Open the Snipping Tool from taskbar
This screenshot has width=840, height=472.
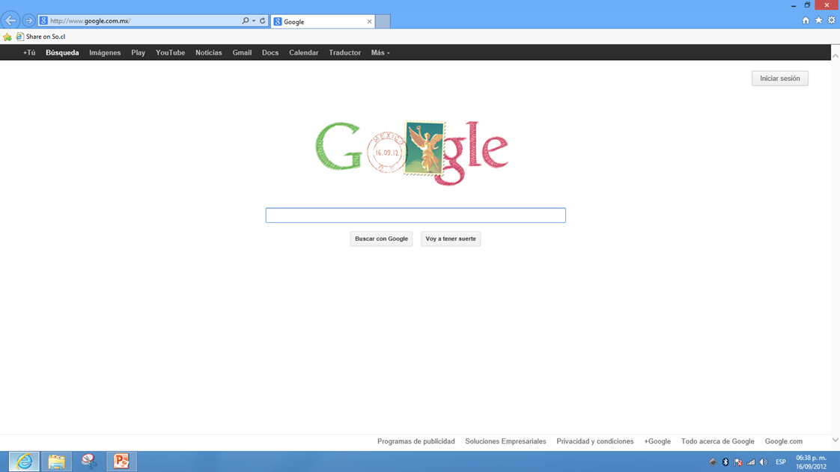pos(89,462)
